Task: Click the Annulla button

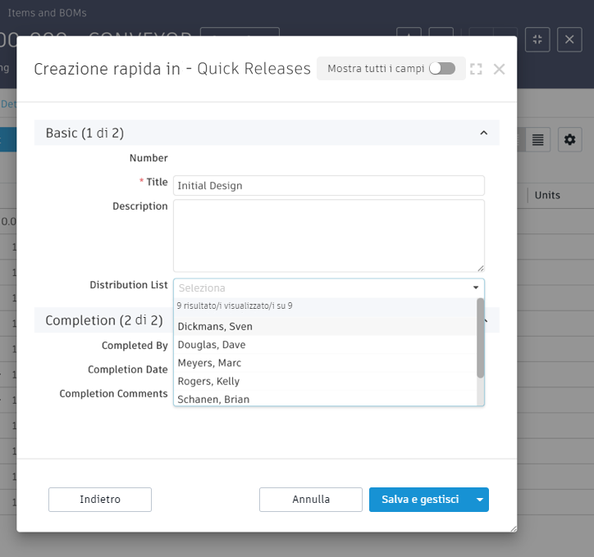Action: point(311,499)
